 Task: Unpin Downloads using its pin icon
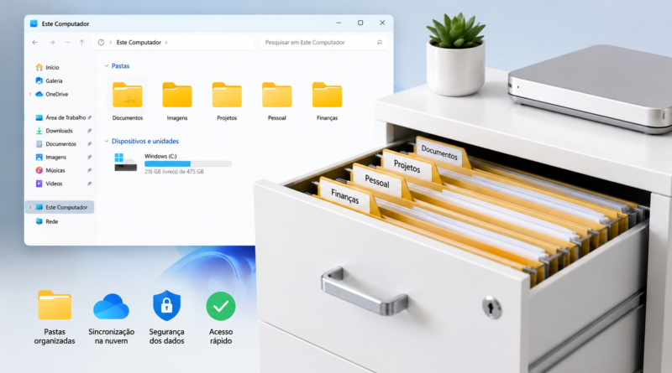tap(89, 131)
